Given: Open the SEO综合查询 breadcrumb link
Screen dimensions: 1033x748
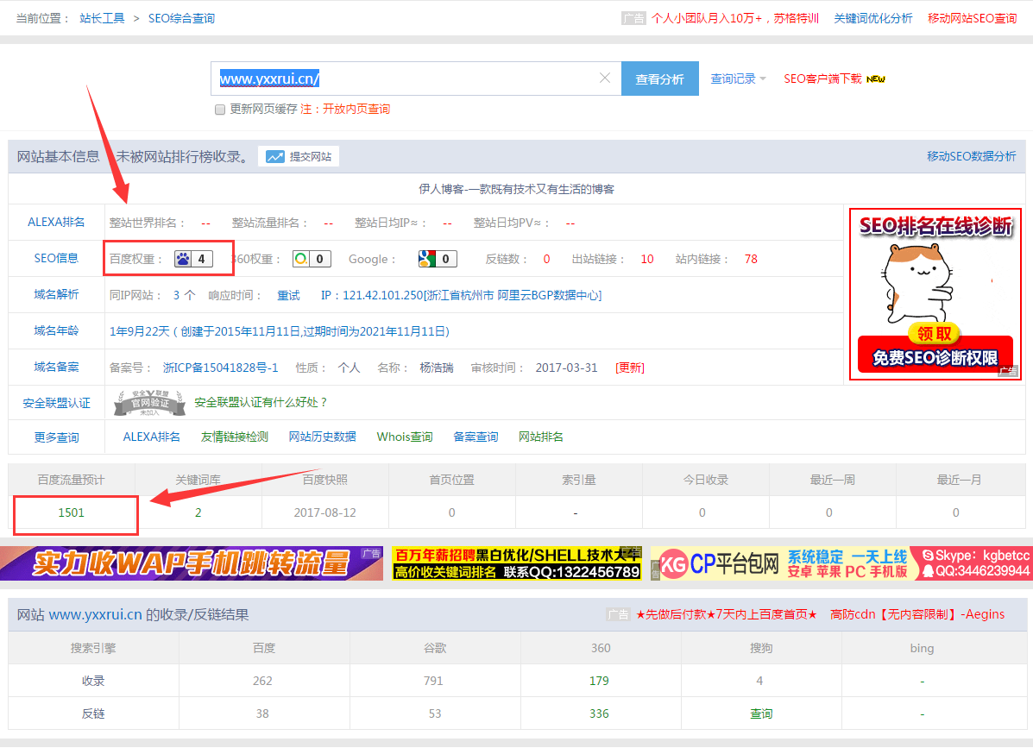Looking at the screenshot, I should [x=181, y=18].
